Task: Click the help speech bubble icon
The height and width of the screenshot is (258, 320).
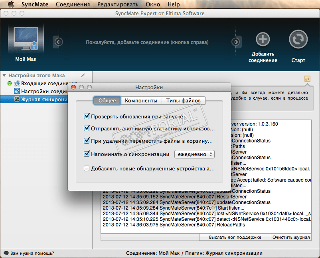Action: [6, 253]
